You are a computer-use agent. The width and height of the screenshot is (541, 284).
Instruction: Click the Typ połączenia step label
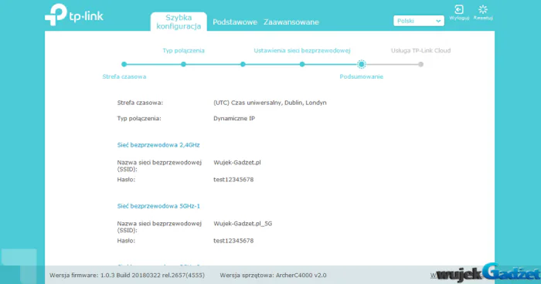pyautogui.click(x=184, y=51)
